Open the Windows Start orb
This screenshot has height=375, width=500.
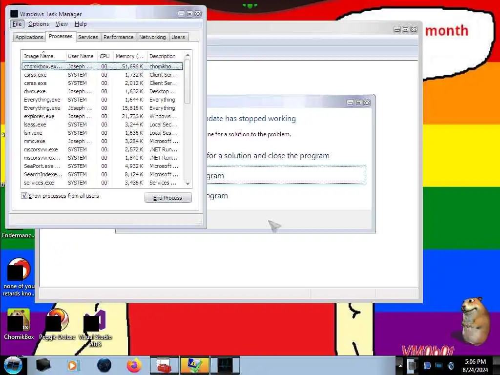12,365
